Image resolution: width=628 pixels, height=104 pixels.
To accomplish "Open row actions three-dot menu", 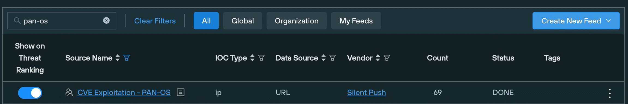I will tap(610, 93).
